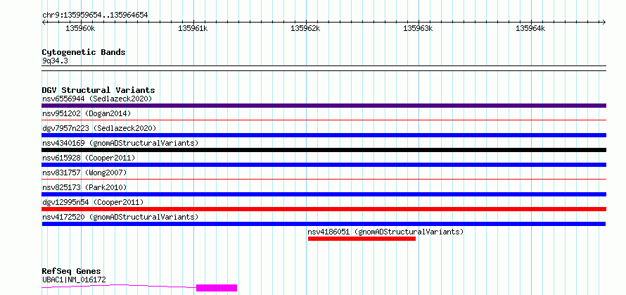This screenshot has width=626, height=295.
Task: Click the thin red nsv951202 variant line
Action: click(324, 120)
